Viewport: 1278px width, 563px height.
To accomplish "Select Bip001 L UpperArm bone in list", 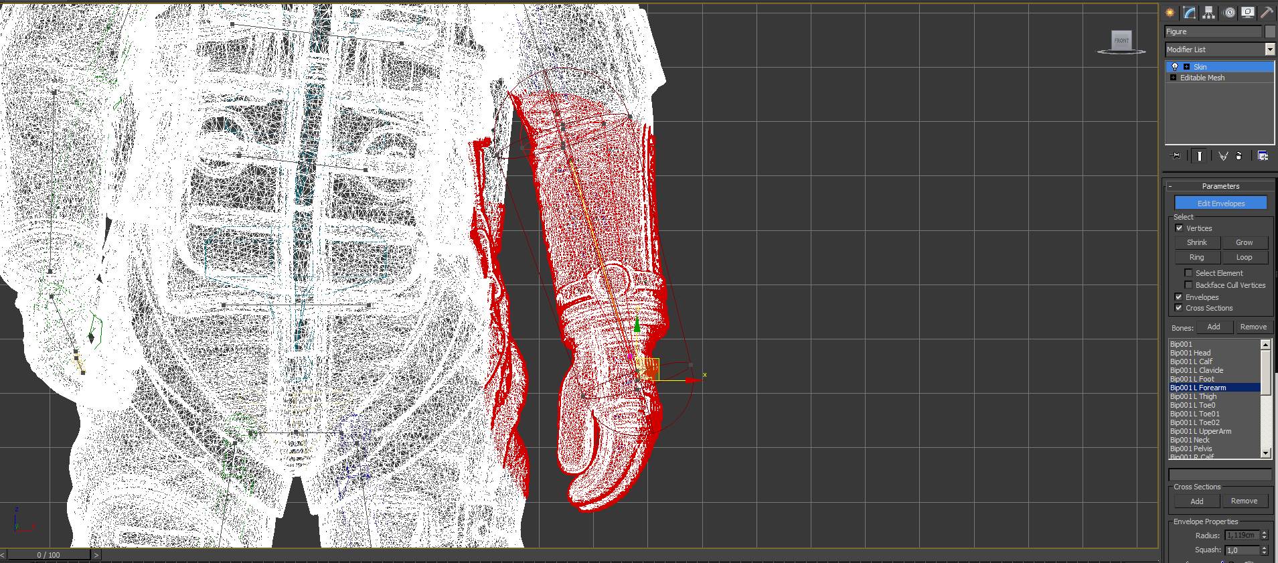I will 1200,431.
